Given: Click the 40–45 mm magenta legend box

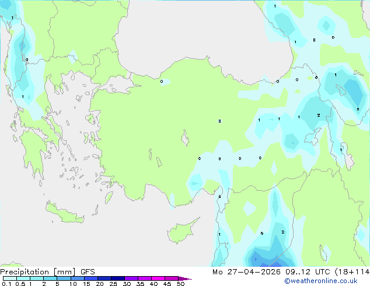Looking at the screenshot, I should click(158, 278).
